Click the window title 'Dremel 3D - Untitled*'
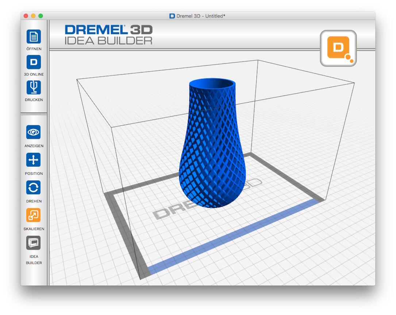396x315 pixels. click(201, 16)
